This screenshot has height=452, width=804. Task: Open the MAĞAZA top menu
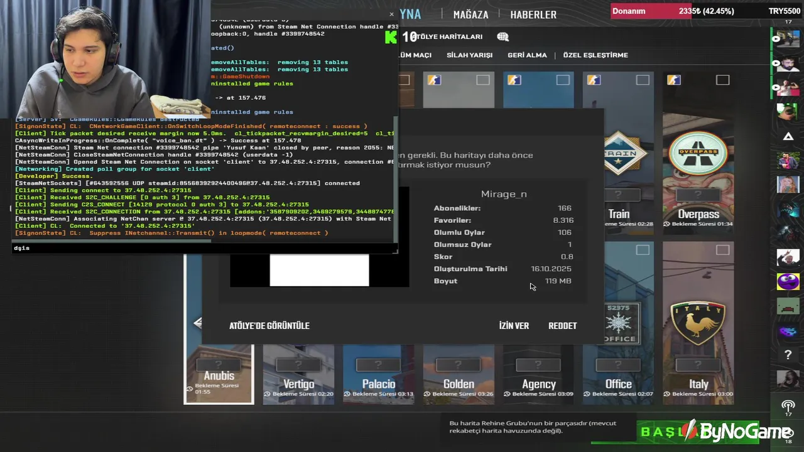pyautogui.click(x=470, y=14)
